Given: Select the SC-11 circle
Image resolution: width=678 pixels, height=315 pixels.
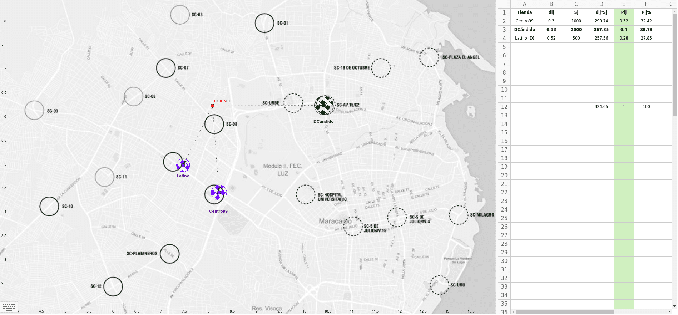Looking at the screenshot, I should 105,177.
